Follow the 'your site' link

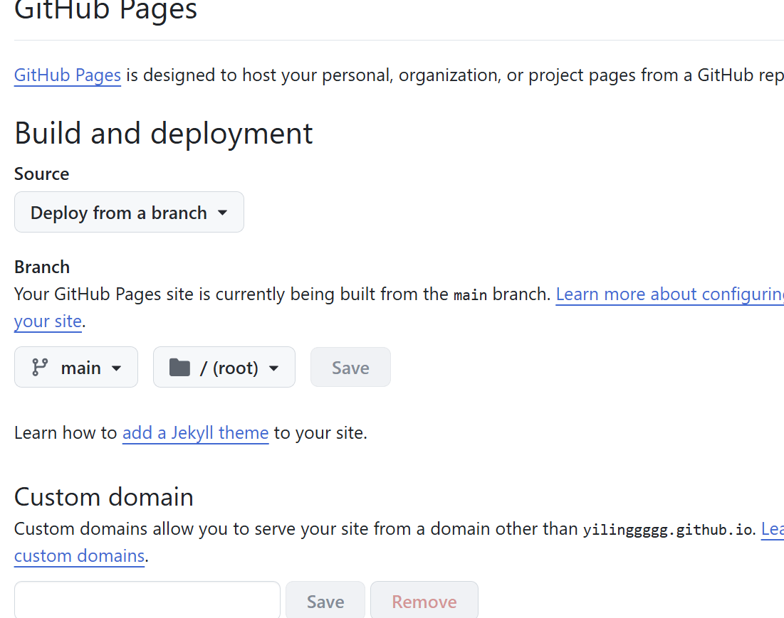[48, 321]
